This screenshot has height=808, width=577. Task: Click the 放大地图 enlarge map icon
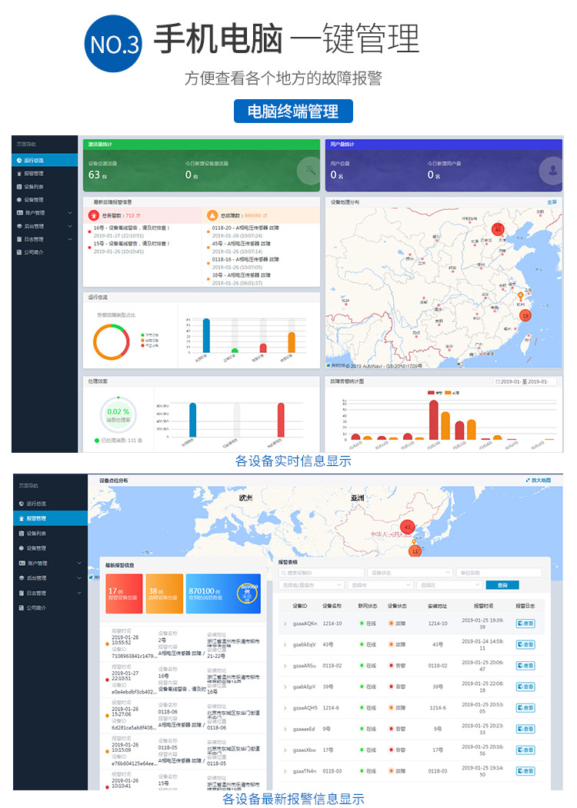[x=527, y=480]
